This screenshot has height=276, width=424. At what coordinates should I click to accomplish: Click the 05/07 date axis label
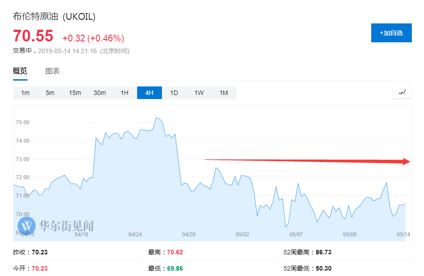pyautogui.click(x=296, y=234)
